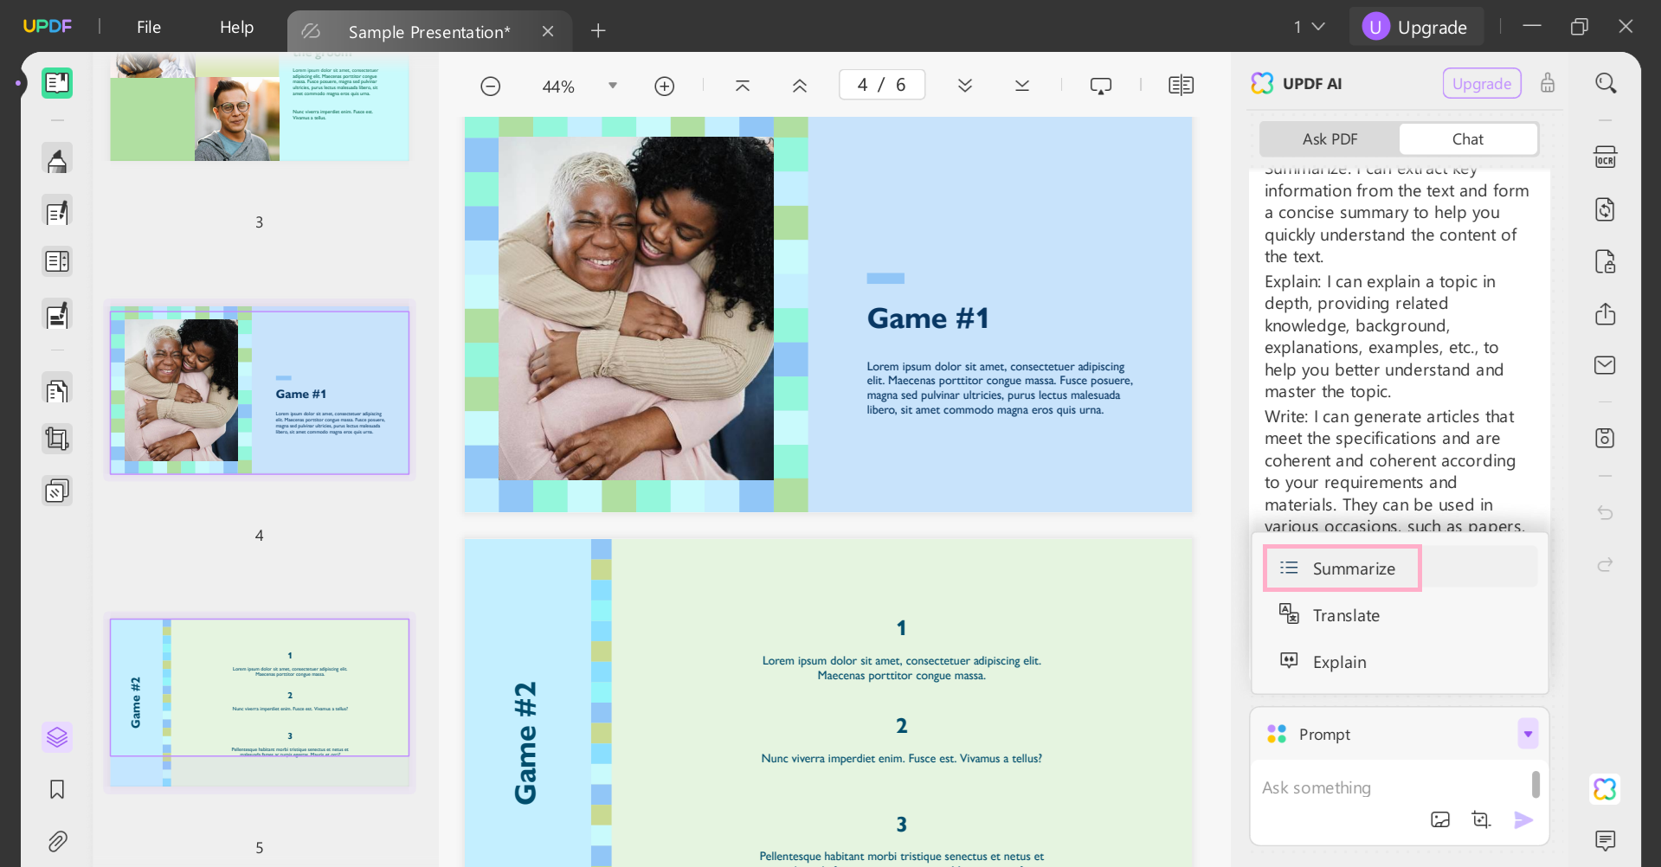Select the Crop Pages tool
Image resolution: width=1661 pixels, height=867 pixels.
pos(57,439)
